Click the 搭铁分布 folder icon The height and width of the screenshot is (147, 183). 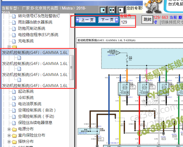point(14,142)
